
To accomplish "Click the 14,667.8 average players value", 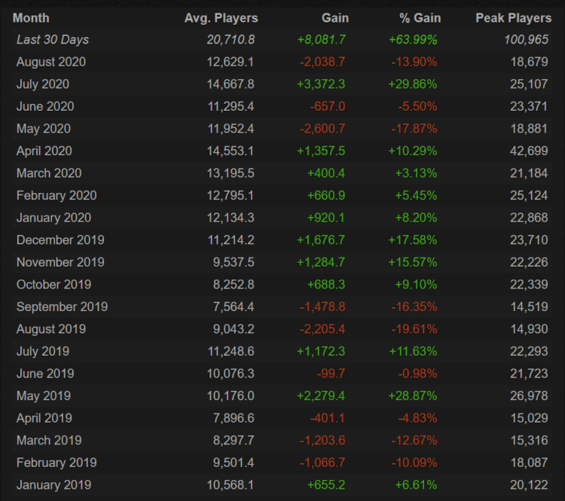I will click(231, 84).
